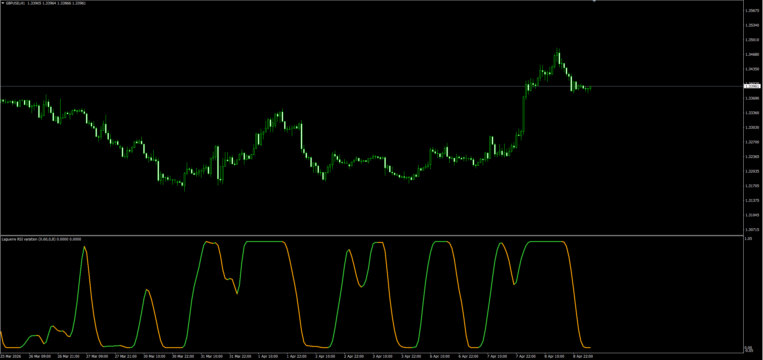Click the 1.35010 price scale label
763x360 pixels.
752,40
